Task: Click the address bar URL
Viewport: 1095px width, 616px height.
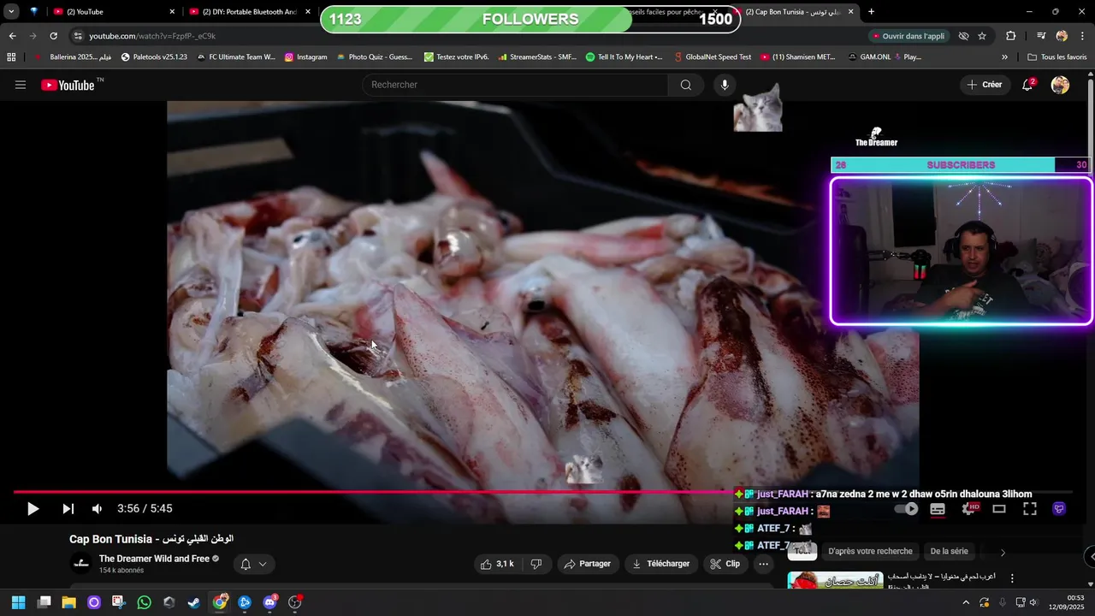Action: tap(152, 36)
